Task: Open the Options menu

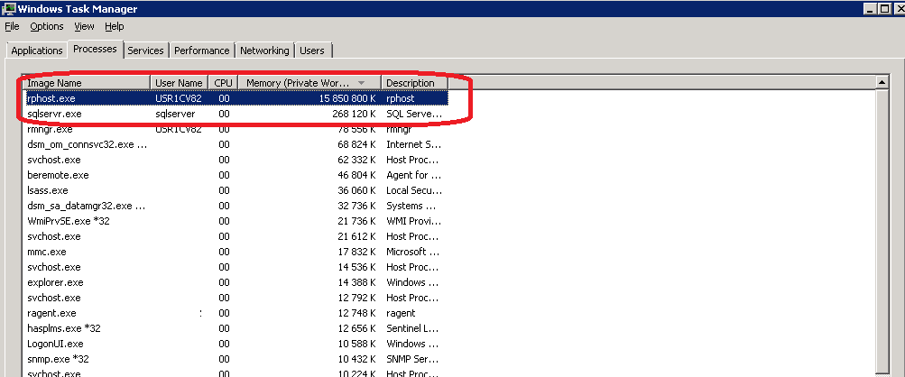Action: coord(47,26)
